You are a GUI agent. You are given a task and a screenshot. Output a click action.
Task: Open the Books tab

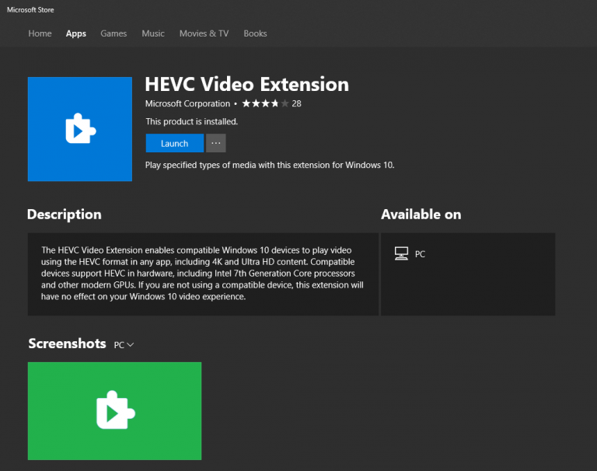coord(255,33)
